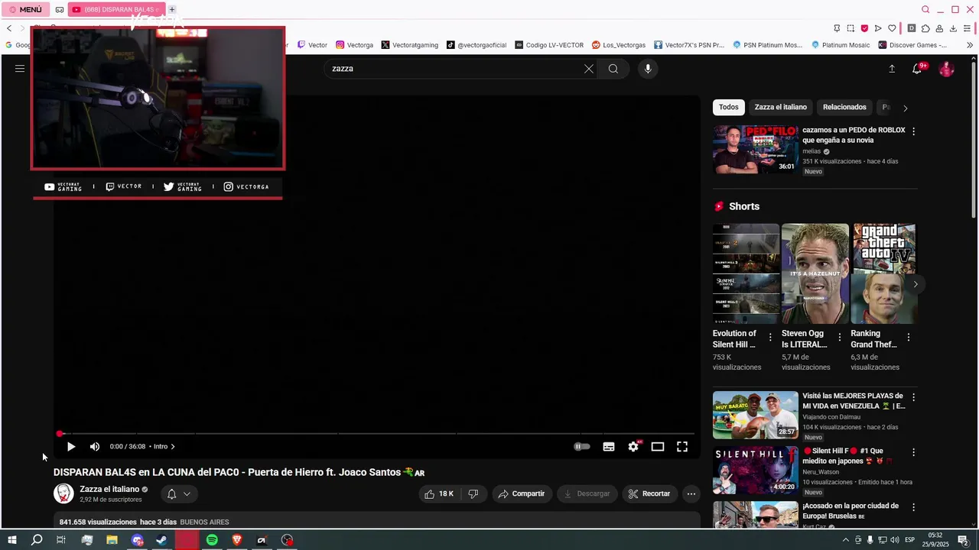This screenshot has width=979, height=550.
Task: Click the Descargar button
Action: click(x=587, y=494)
